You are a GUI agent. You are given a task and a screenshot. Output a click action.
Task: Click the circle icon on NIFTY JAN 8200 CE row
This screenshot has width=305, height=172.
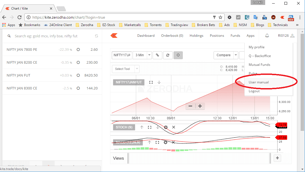click(x=78, y=62)
